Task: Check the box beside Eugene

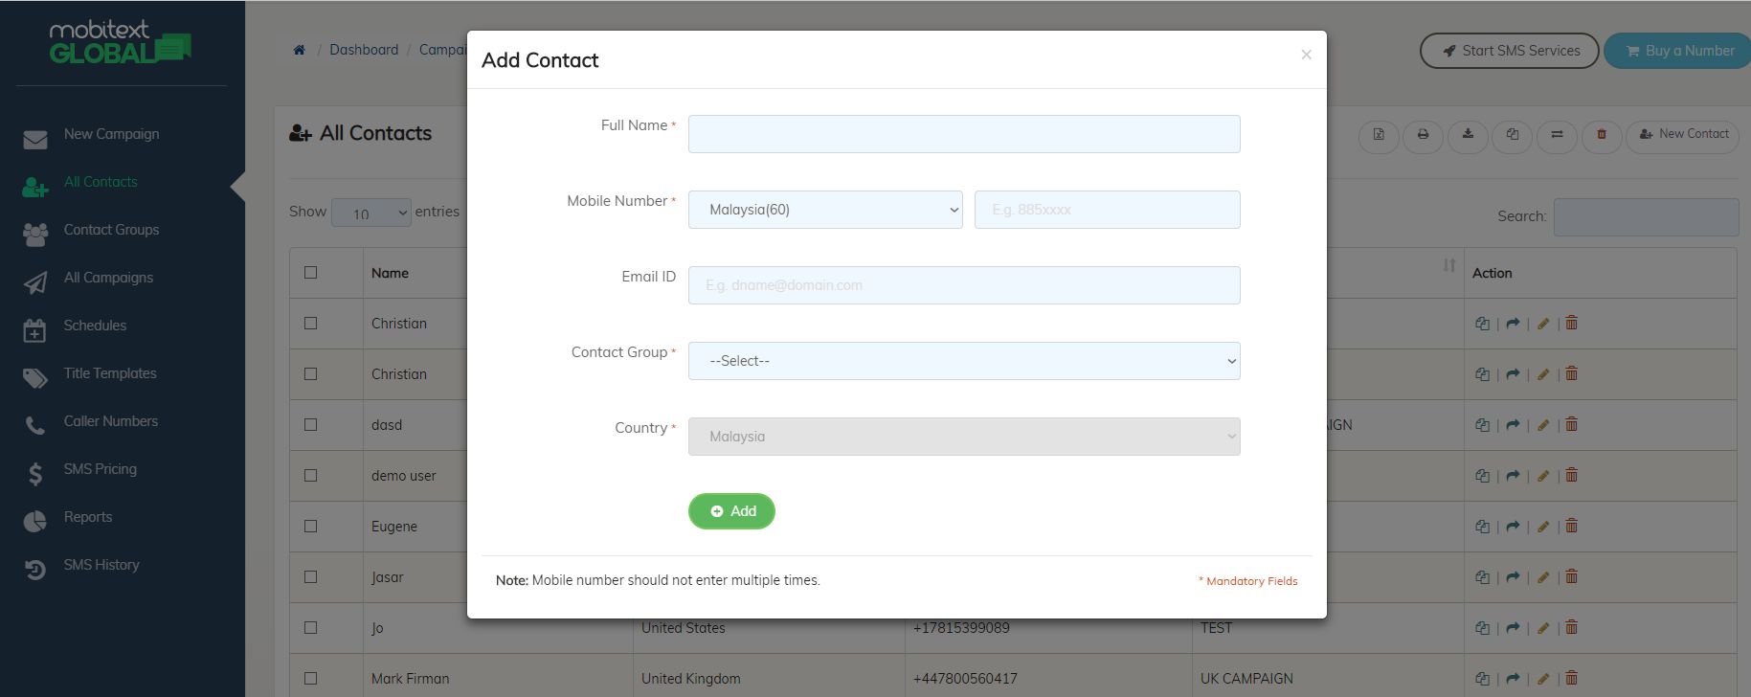Action: point(310,527)
